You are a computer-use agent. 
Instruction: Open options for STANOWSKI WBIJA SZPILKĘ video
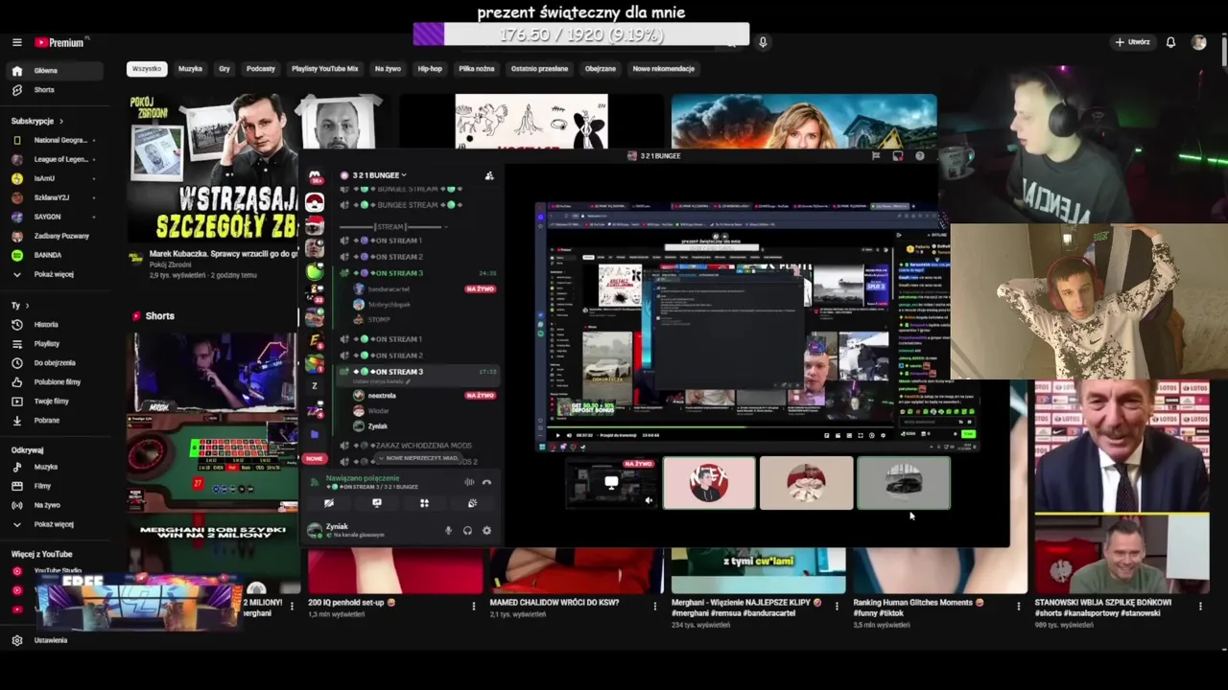point(1200,606)
